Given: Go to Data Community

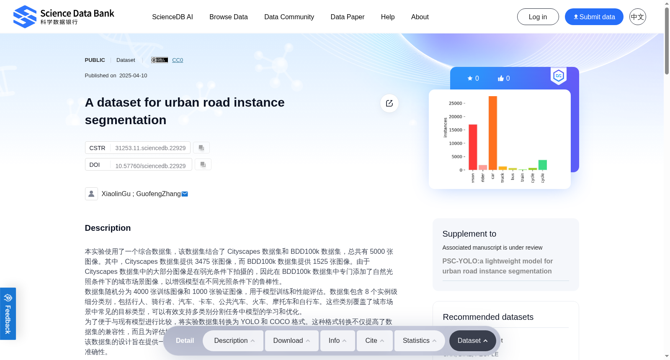Looking at the screenshot, I should click(x=289, y=17).
